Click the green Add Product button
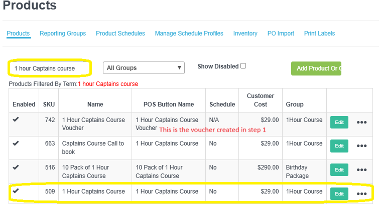 coord(316,68)
